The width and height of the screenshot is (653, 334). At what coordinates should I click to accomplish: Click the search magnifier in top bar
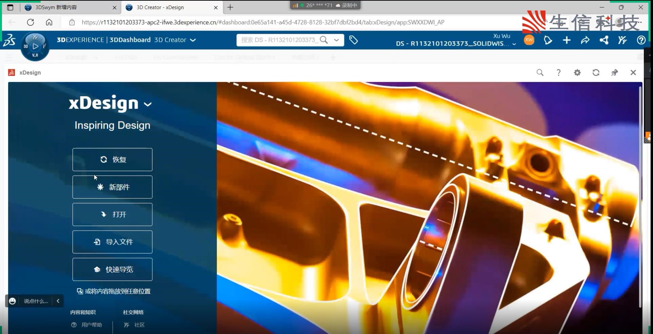[324, 40]
